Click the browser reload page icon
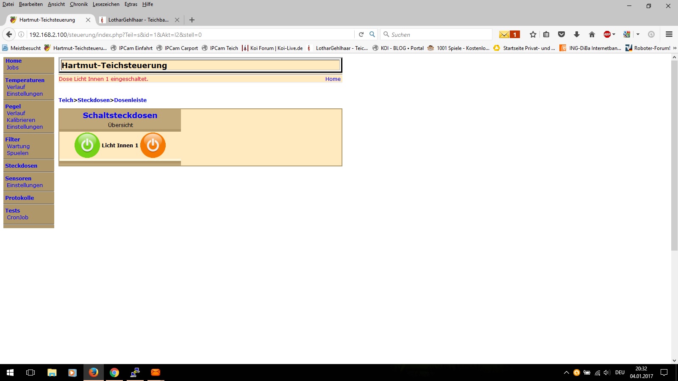The image size is (678, 381). (x=361, y=35)
